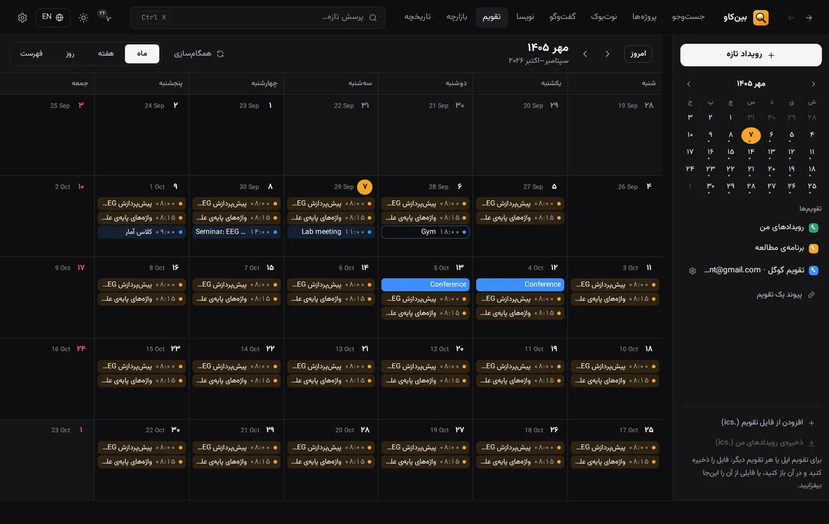The image size is (829, 524).
Task: Open the Lab meeting event on 29 Sep
Action: pos(331,232)
